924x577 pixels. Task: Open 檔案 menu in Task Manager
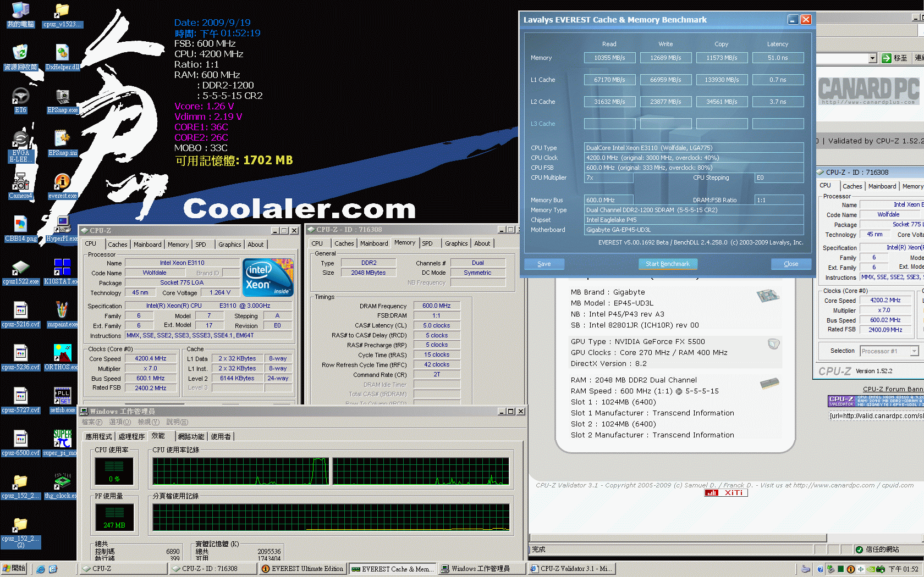(x=92, y=422)
